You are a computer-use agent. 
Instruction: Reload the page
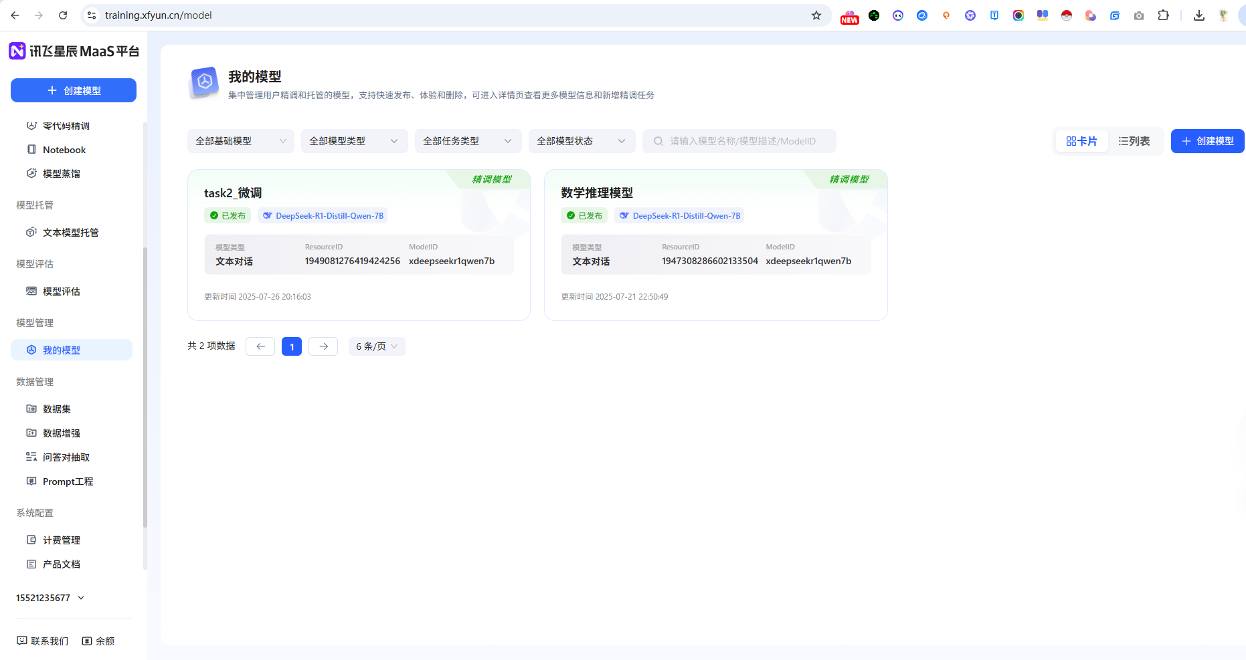[63, 15]
